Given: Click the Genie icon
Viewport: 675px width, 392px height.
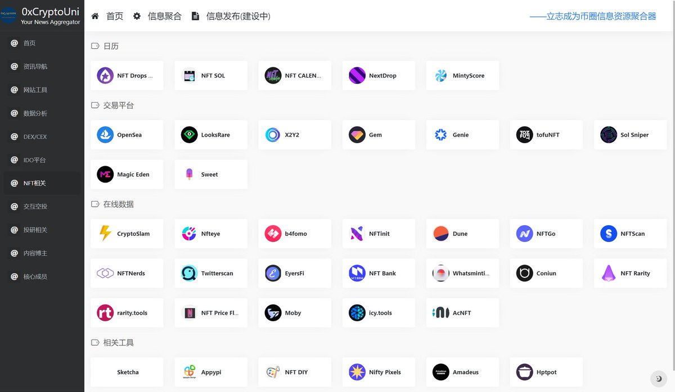Looking at the screenshot, I should point(441,135).
